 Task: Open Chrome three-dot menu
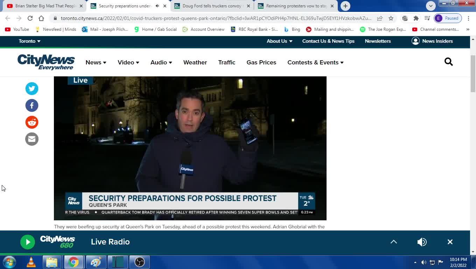coord(468,18)
